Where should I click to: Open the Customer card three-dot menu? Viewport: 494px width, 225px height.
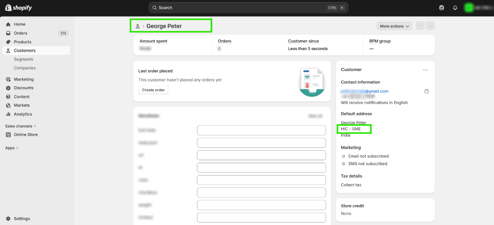pyautogui.click(x=425, y=70)
